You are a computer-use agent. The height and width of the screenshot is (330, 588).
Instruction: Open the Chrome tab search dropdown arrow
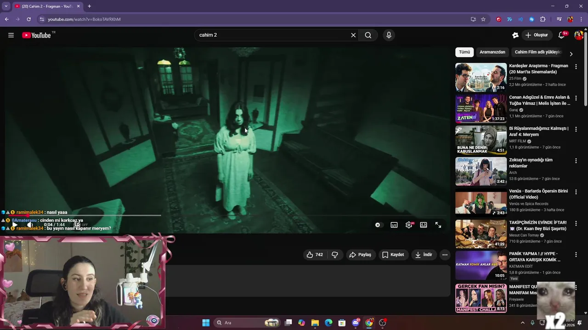coord(6,6)
